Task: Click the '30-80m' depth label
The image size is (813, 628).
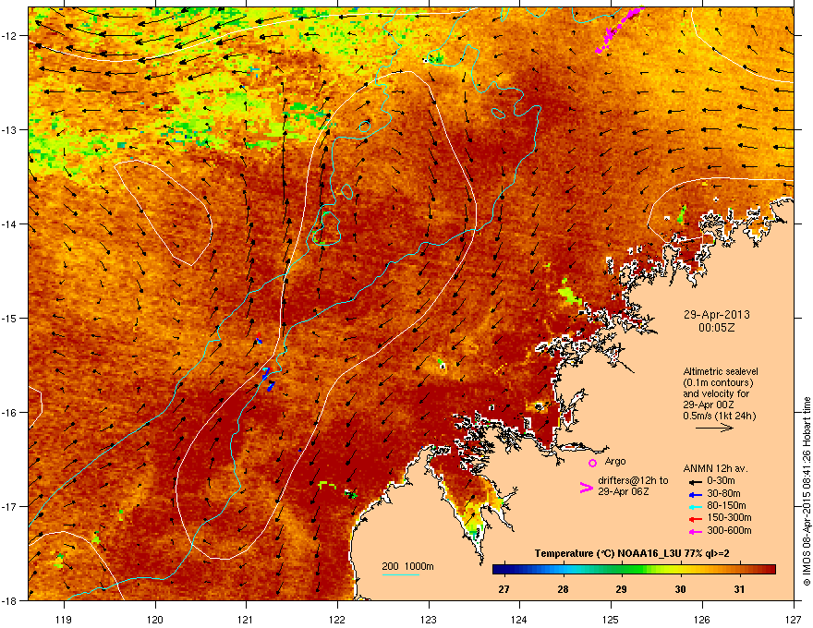Action: 723,493
